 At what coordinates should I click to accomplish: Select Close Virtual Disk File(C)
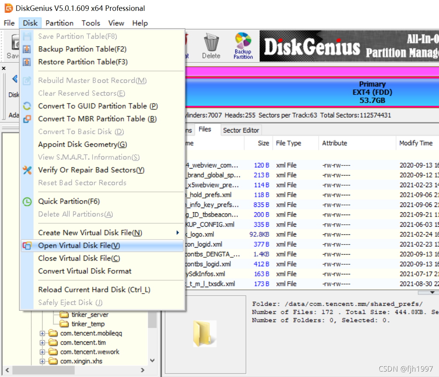tap(102, 258)
